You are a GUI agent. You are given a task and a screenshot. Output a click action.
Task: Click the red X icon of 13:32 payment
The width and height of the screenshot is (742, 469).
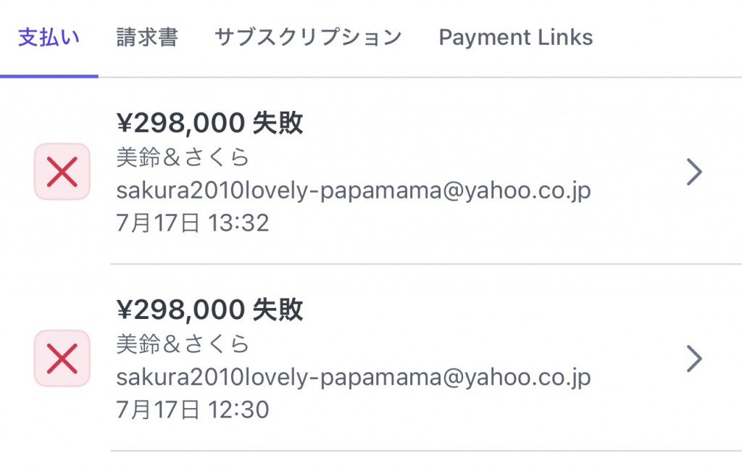click(62, 171)
